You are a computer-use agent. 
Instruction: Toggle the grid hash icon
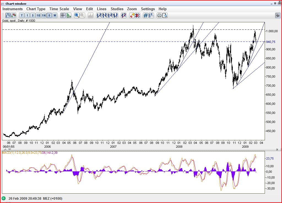pos(146,15)
